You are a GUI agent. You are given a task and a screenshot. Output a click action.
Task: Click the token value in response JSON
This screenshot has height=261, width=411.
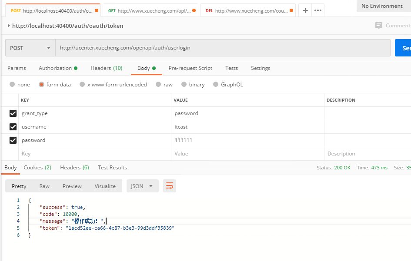click(120, 228)
